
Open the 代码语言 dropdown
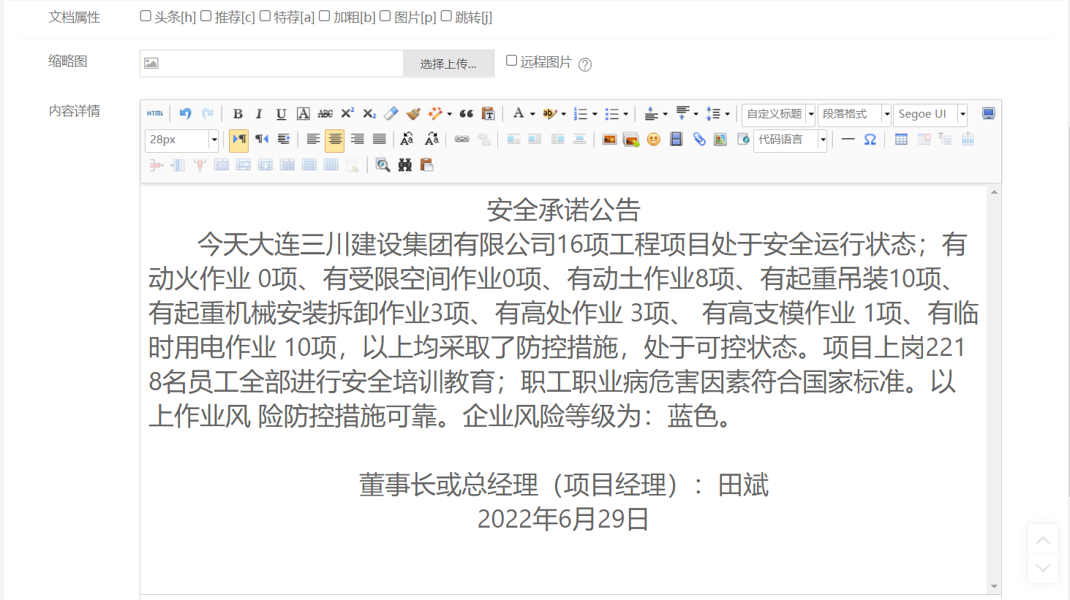pos(790,140)
